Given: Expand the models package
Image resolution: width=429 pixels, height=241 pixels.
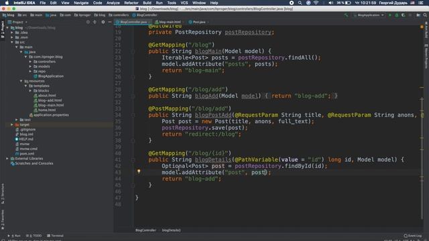Looking at the screenshot, I should [x=30, y=66].
